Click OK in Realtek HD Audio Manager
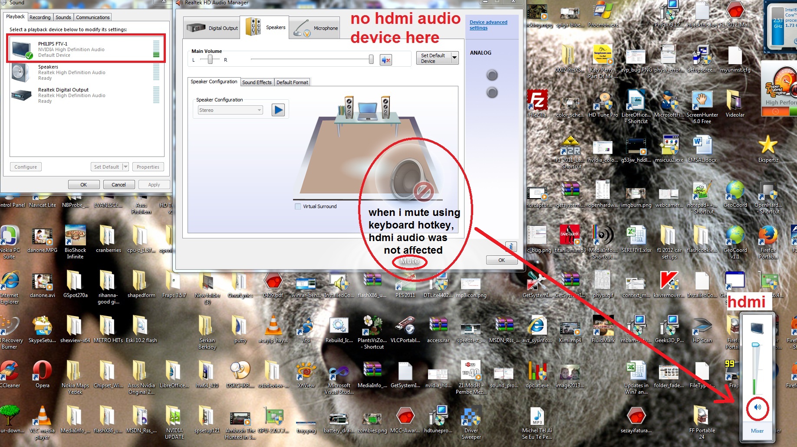Viewport: 797px width, 447px height. tap(501, 260)
